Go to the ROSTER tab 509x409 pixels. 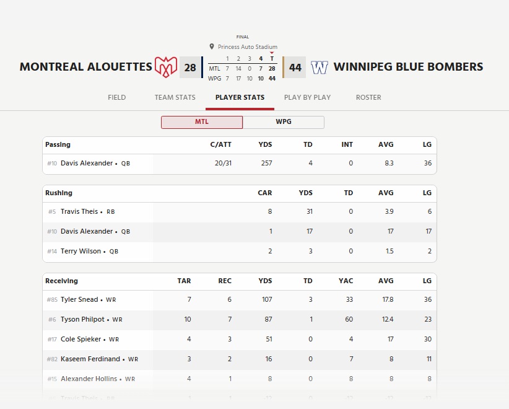pos(368,97)
